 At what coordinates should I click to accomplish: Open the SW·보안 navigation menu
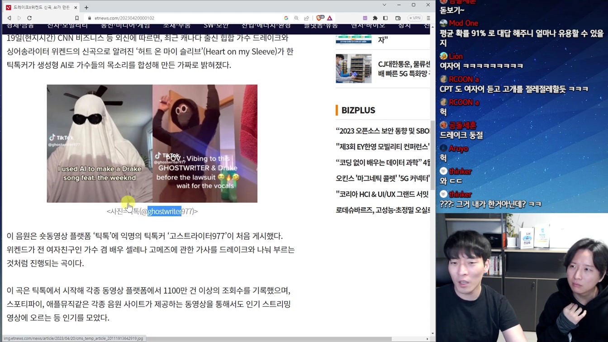coord(216,26)
